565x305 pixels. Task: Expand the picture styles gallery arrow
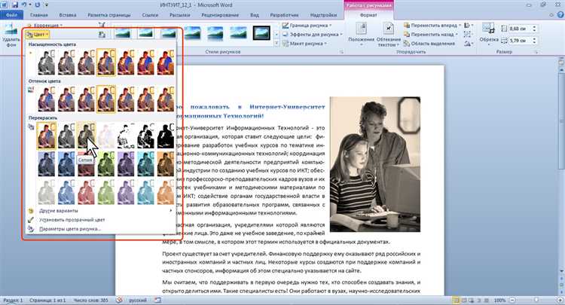point(276,43)
